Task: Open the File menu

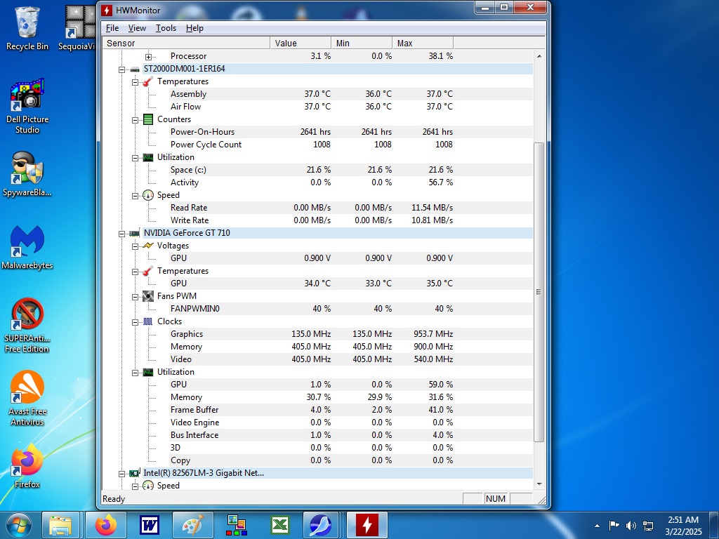Action: 112,28
